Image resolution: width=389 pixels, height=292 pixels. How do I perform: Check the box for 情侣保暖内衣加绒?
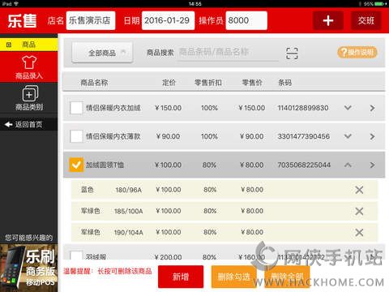(x=76, y=108)
